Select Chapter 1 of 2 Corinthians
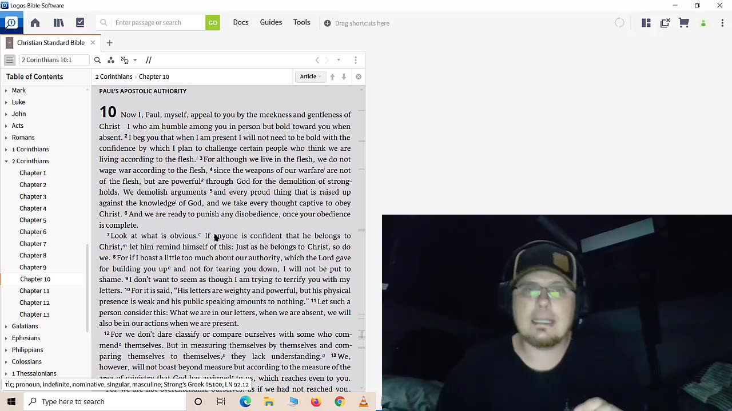The width and height of the screenshot is (732, 411). pyautogui.click(x=33, y=173)
